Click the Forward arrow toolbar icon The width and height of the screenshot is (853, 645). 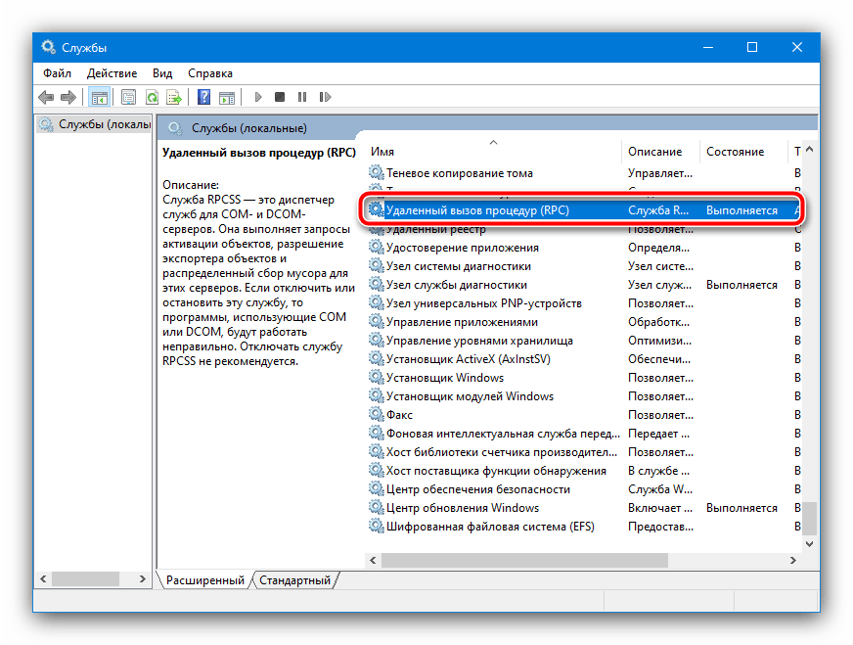click(68, 98)
